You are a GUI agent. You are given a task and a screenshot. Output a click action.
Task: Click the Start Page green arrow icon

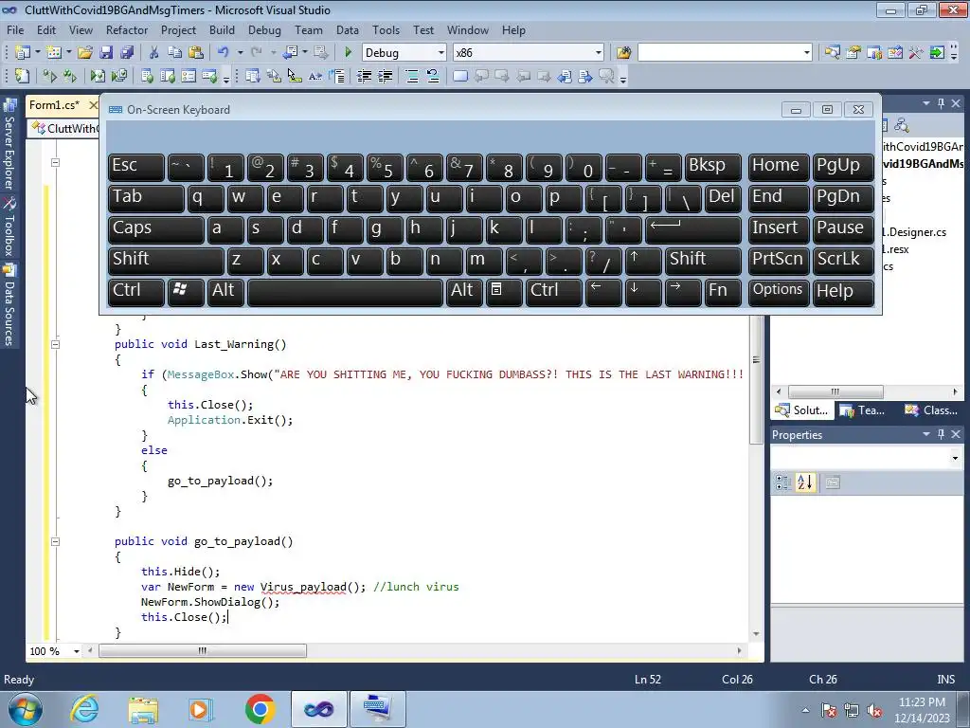pyautogui.click(x=937, y=53)
